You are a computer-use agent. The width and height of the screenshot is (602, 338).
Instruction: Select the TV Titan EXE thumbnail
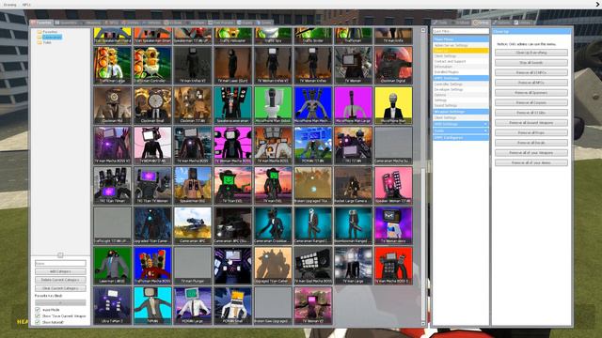(x=233, y=185)
